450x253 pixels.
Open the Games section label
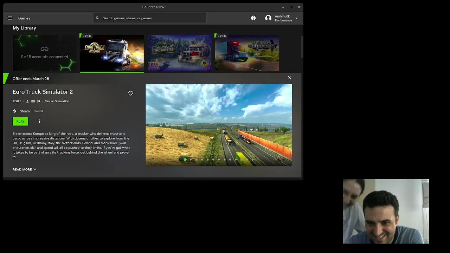tap(24, 18)
